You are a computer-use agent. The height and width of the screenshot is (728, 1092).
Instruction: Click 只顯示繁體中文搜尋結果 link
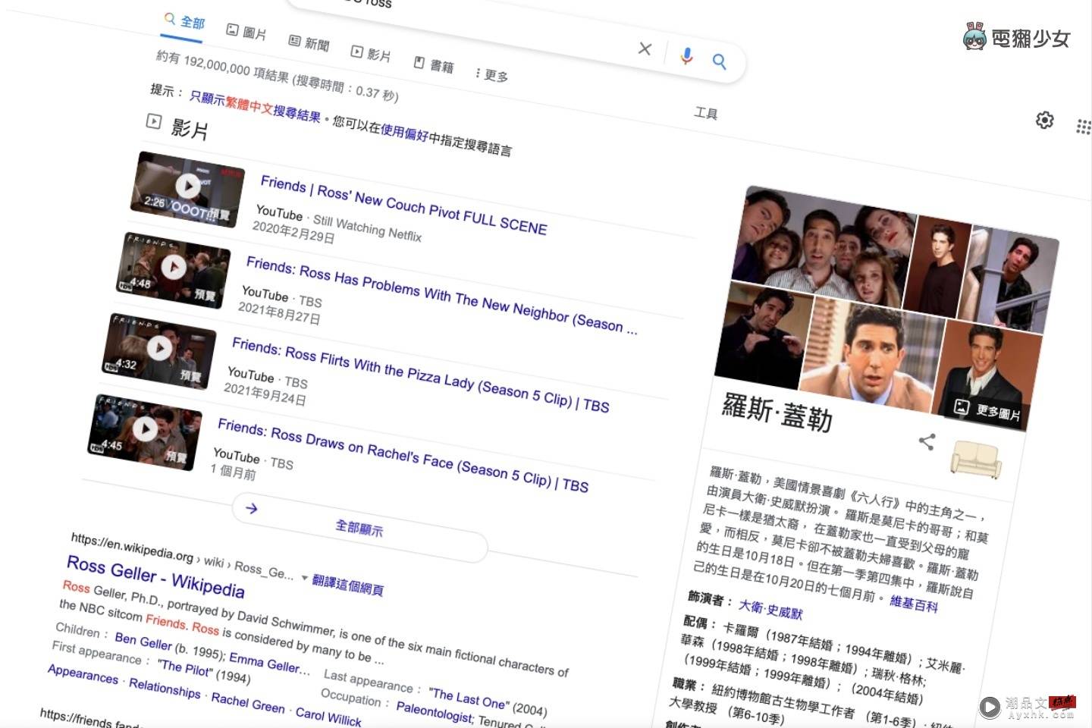pyautogui.click(x=255, y=107)
